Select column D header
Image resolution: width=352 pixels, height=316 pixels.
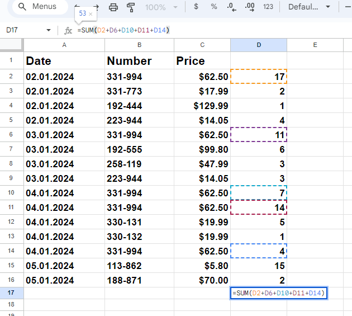tap(259, 45)
